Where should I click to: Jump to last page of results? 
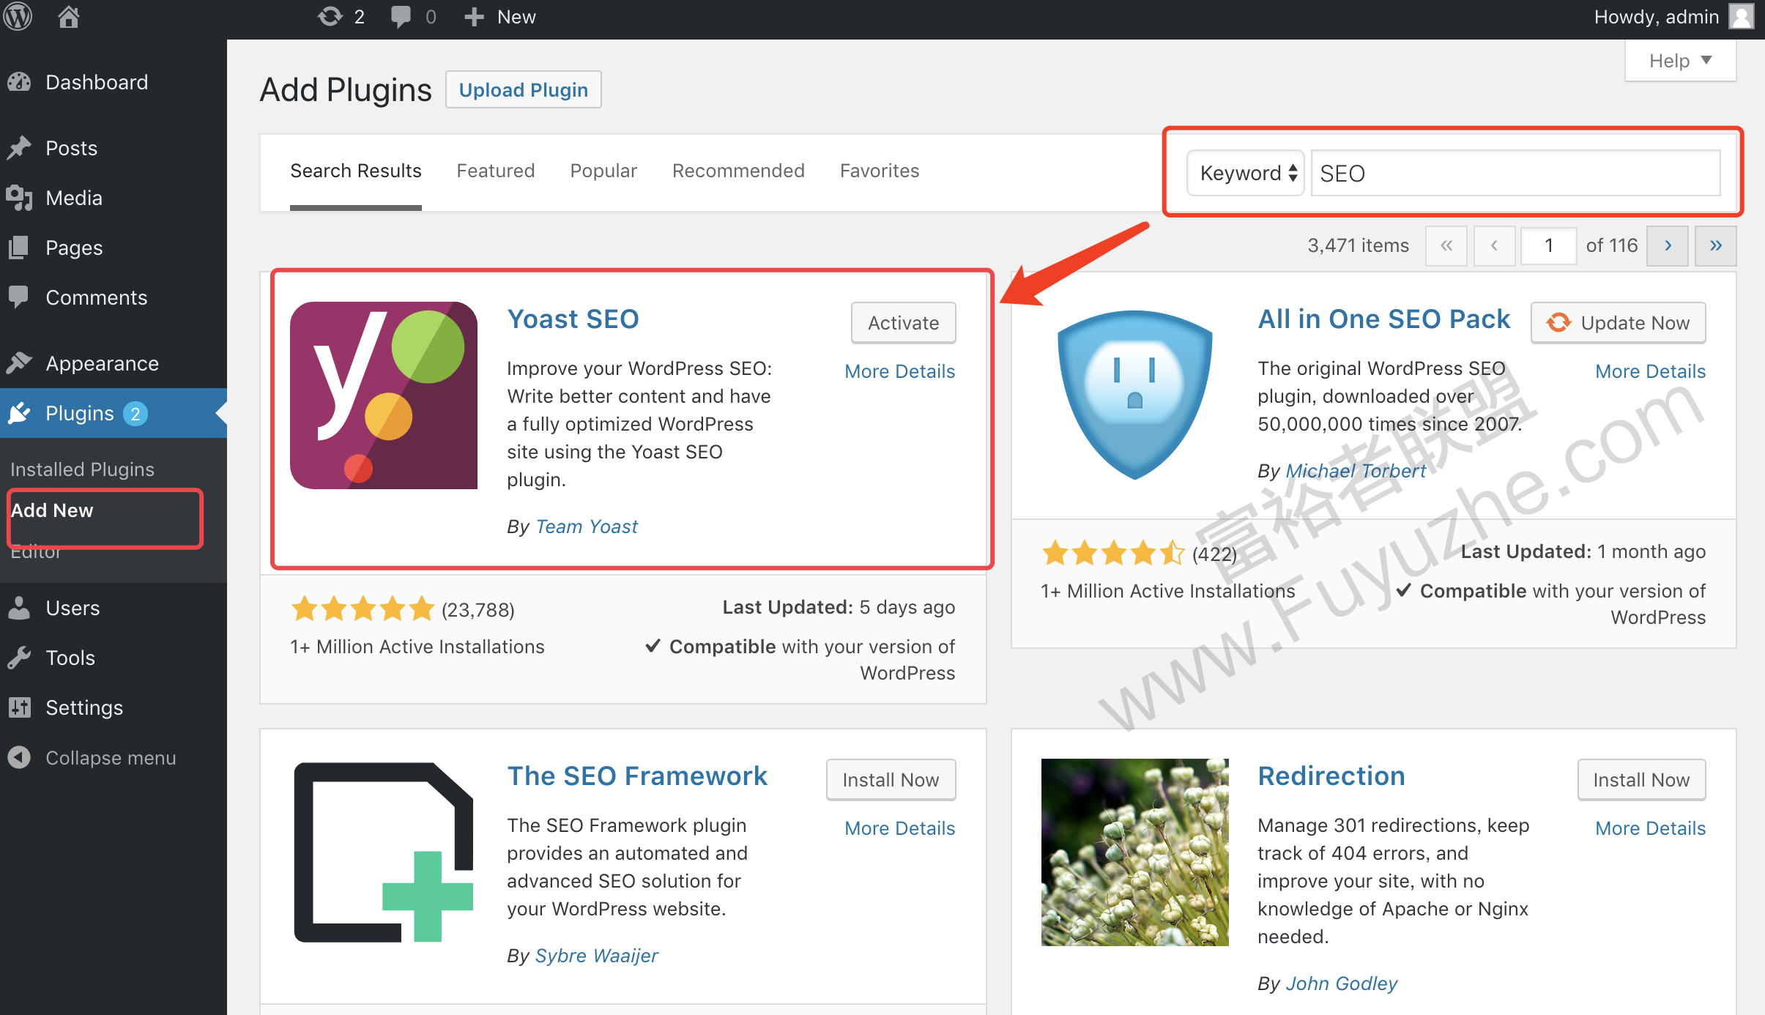coord(1716,245)
